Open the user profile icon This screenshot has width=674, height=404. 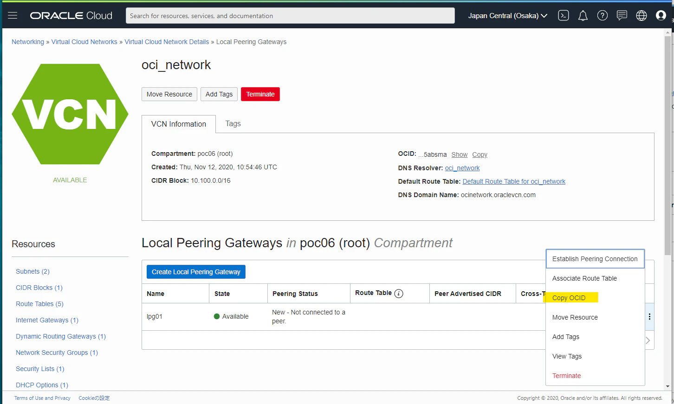(x=661, y=16)
